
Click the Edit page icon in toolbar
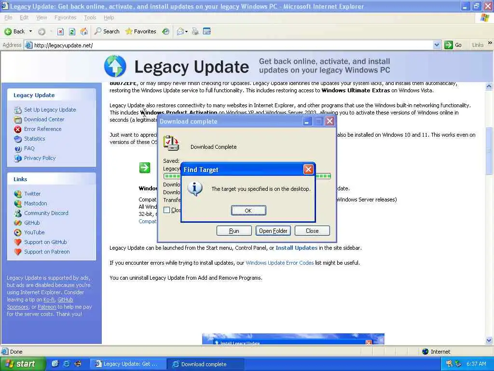tap(207, 31)
